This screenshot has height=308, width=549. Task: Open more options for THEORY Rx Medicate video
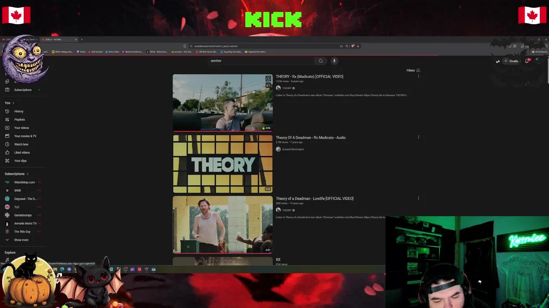419,77
